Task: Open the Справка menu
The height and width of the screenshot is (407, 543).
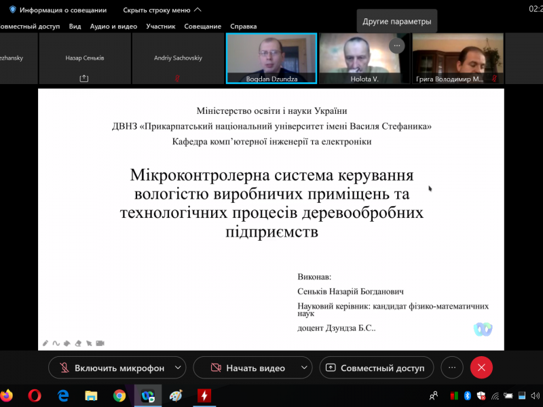Action: pos(244,26)
